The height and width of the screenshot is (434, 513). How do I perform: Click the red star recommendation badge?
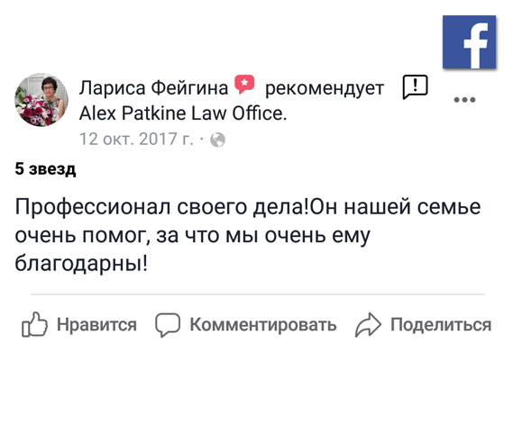[x=244, y=85]
